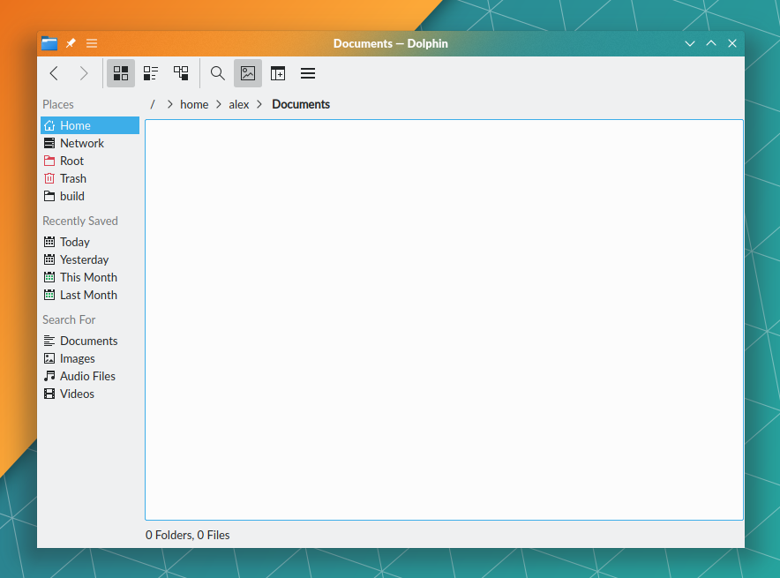The height and width of the screenshot is (578, 780).
Task: Go back with the left arrow button
Action: click(x=54, y=73)
